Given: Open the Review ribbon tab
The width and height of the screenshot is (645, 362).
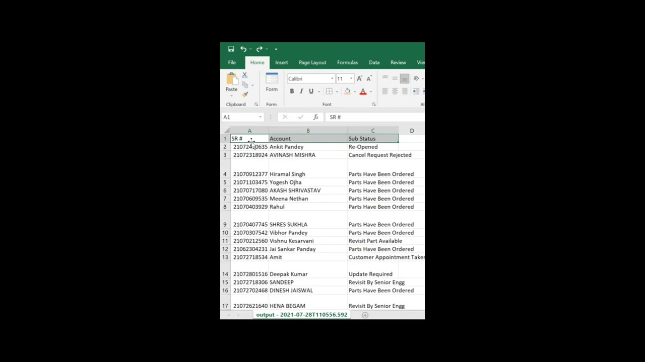Looking at the screenshot, I should coord(398,62).
